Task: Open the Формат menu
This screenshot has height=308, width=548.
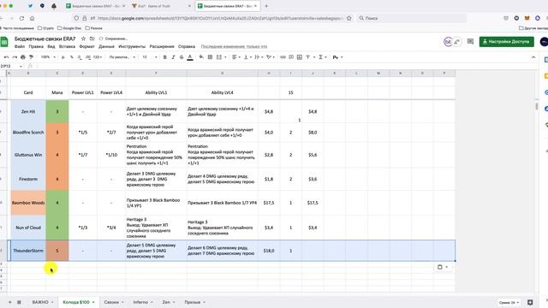Action: 87,46
